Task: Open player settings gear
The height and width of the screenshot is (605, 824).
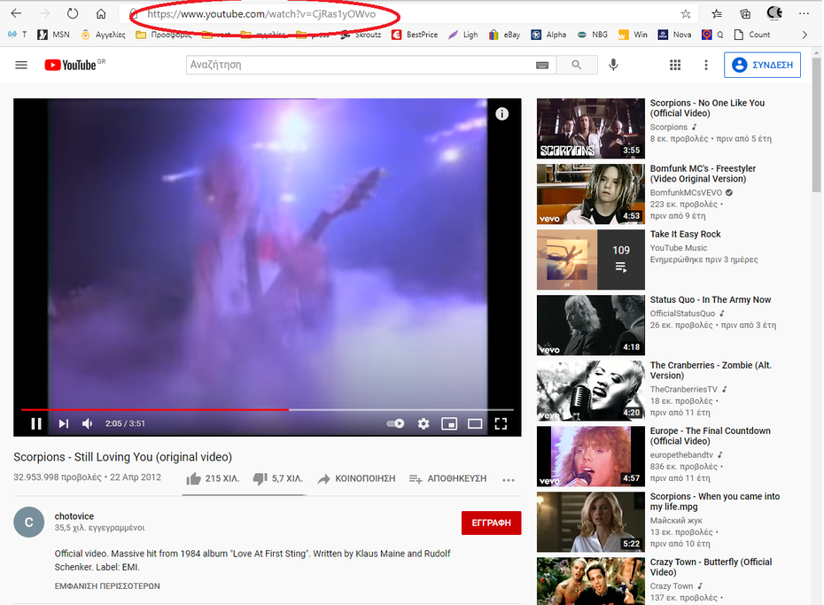Action: 424,423
